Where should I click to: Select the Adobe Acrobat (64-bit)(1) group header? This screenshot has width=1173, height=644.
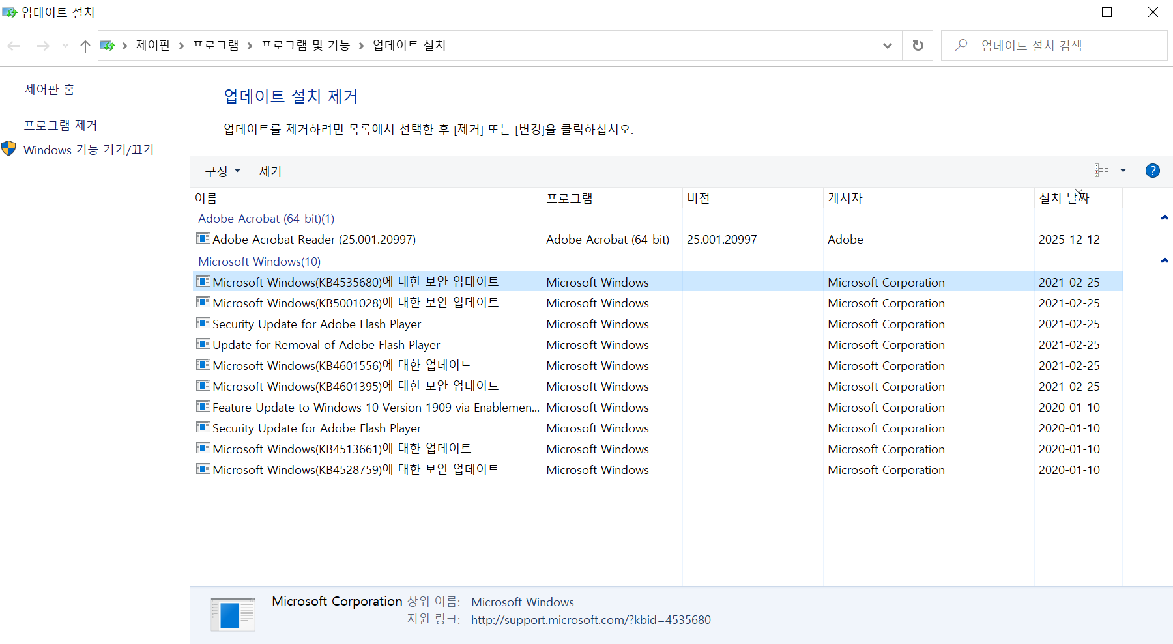pos(266,219)
